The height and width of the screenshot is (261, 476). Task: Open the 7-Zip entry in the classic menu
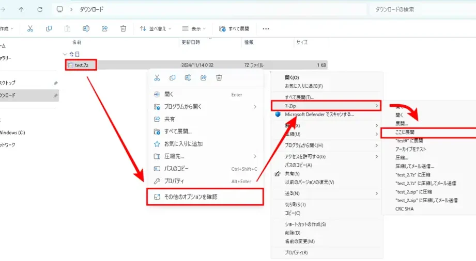click(x=326, y=106)
